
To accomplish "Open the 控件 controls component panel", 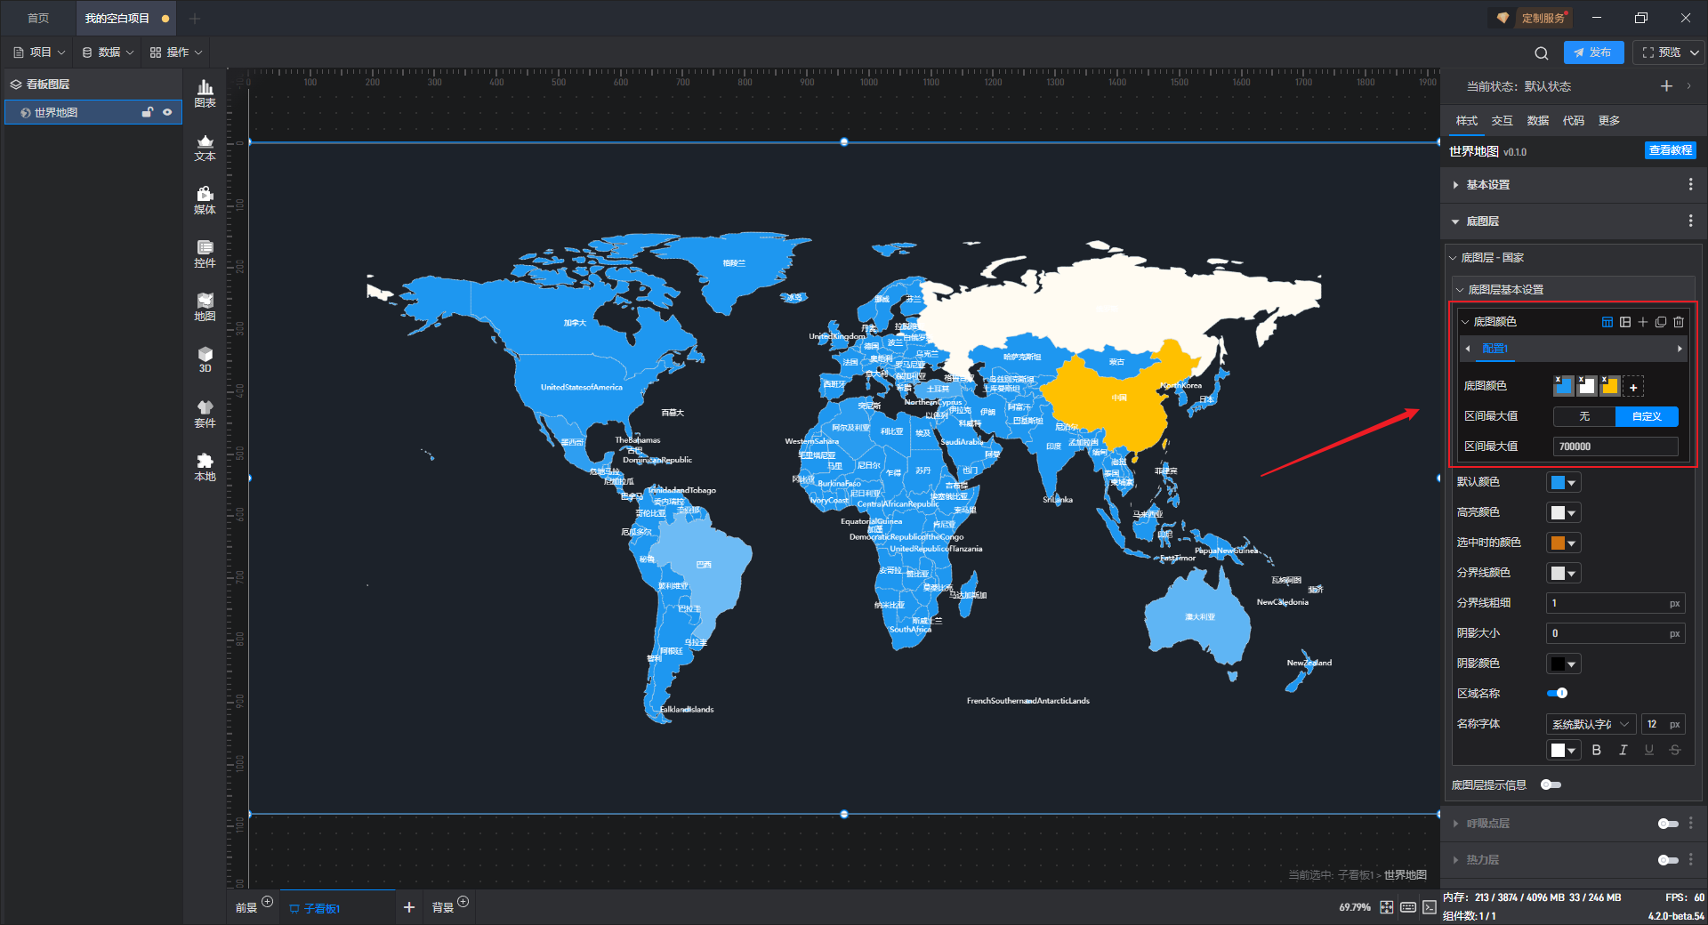I will click(x=205, y=253).
